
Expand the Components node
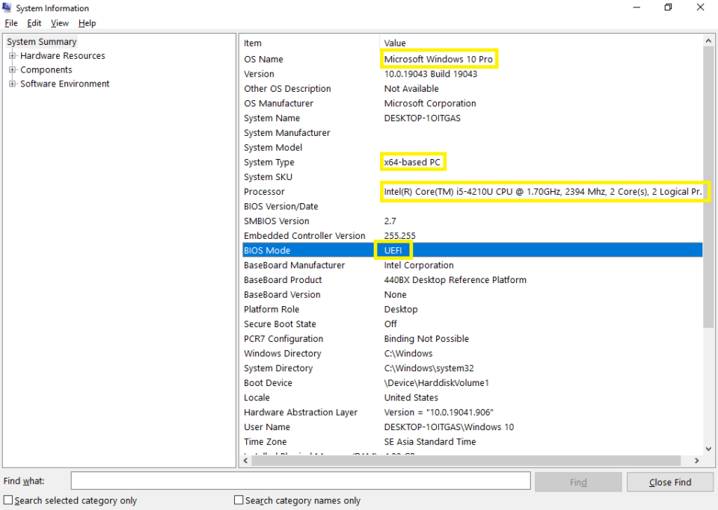pos(13,70)
